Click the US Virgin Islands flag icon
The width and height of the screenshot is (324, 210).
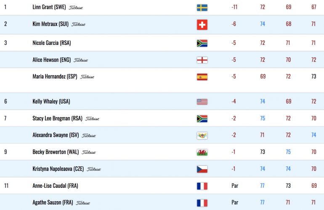click(202, 136)
